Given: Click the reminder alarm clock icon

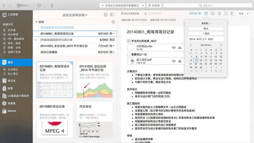Looking at the screenshot, I should tap(206, 13).
